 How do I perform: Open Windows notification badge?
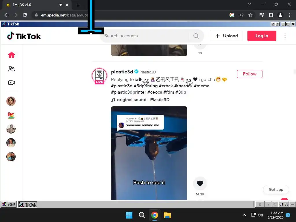(x=288, y=215)
